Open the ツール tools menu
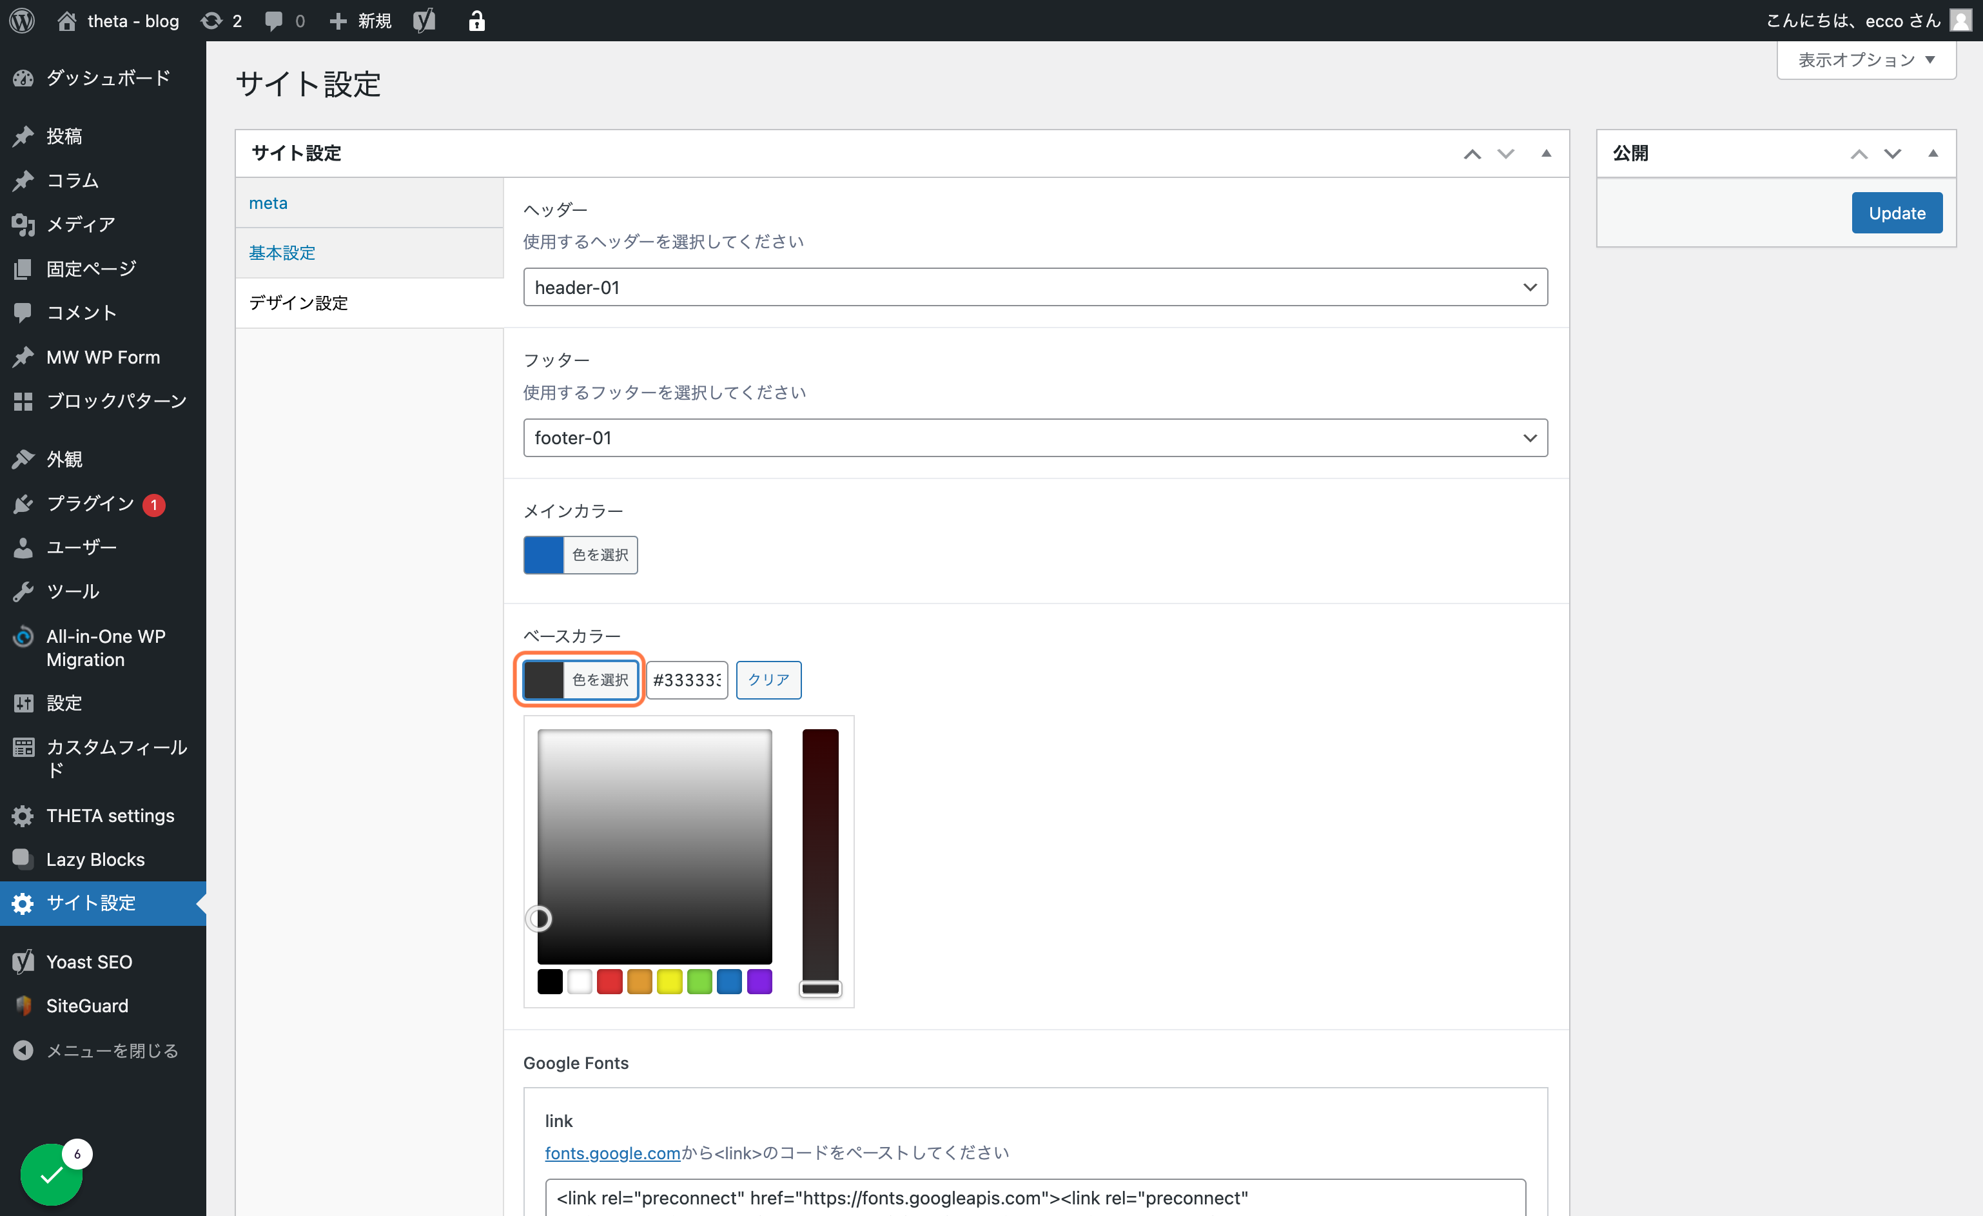This screenshot has height=1216, width=1983. click(103, 591)
